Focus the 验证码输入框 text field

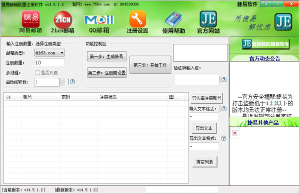(197, 80)
